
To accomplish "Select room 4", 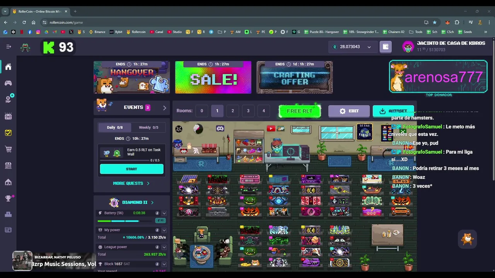I will click(x=264, y=111).
